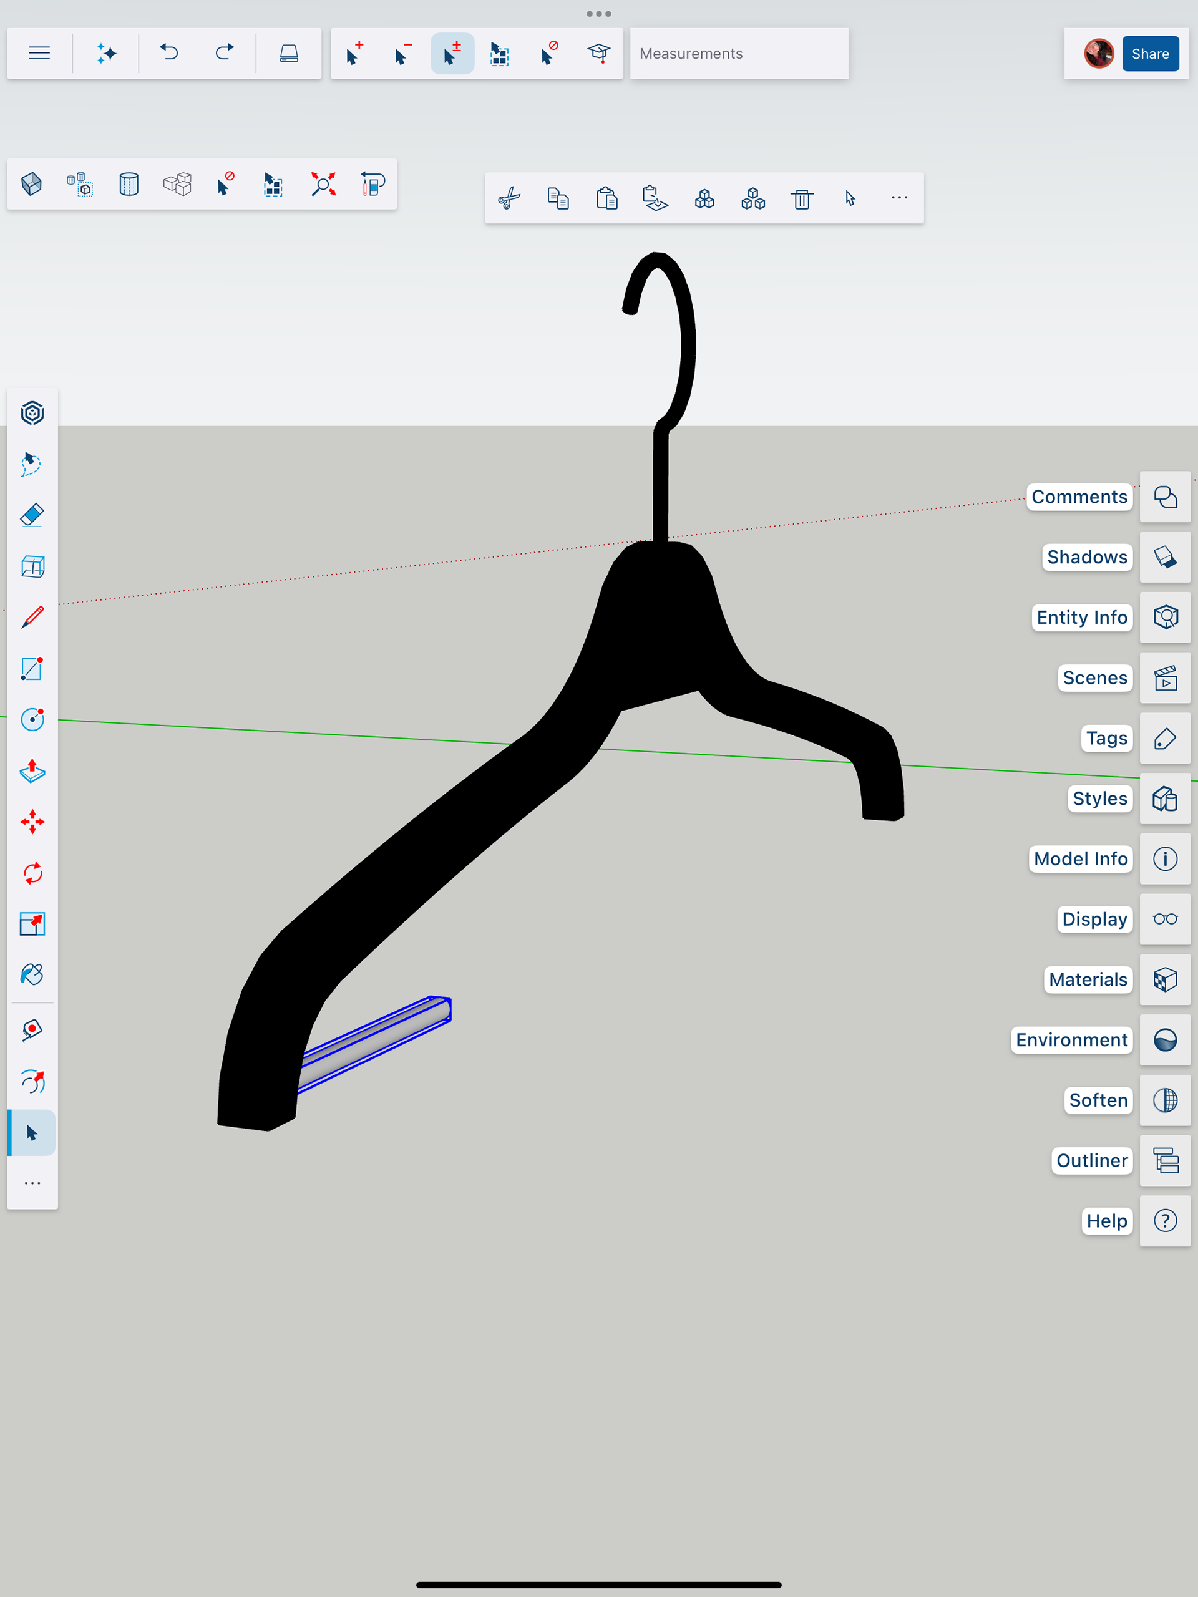Image resolution: width=1198 pixels, height=1597 pixels.
Task: Select the Eraser tool
Action: (x=32, y=515)
